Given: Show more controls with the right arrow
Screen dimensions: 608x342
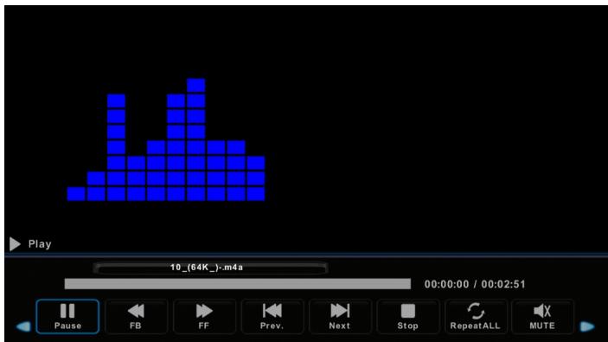Looking at the screenshot, I should 587,326.
